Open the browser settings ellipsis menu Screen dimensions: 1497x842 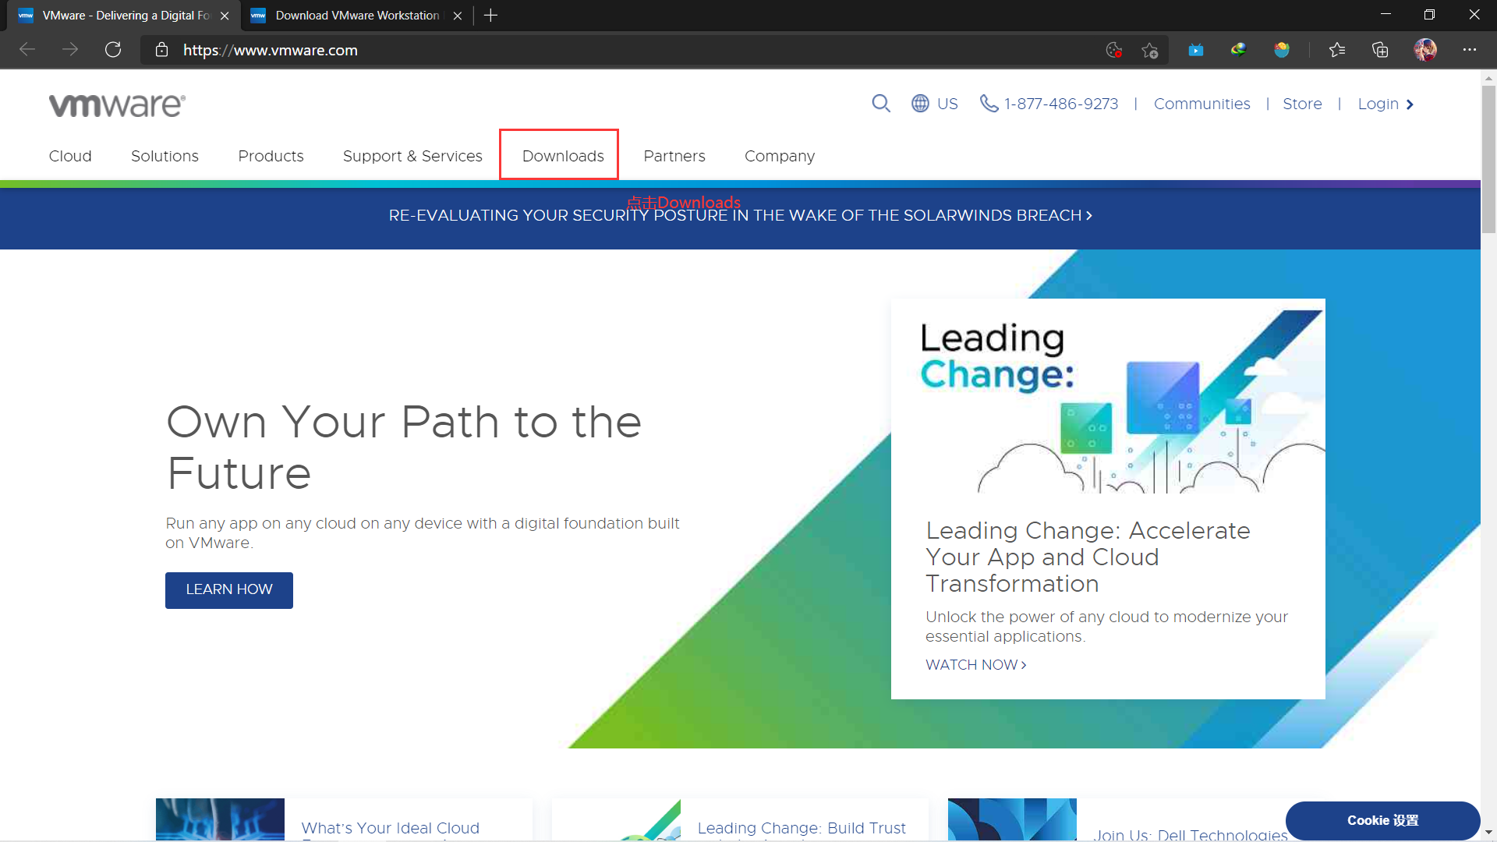pos(1470,50)
